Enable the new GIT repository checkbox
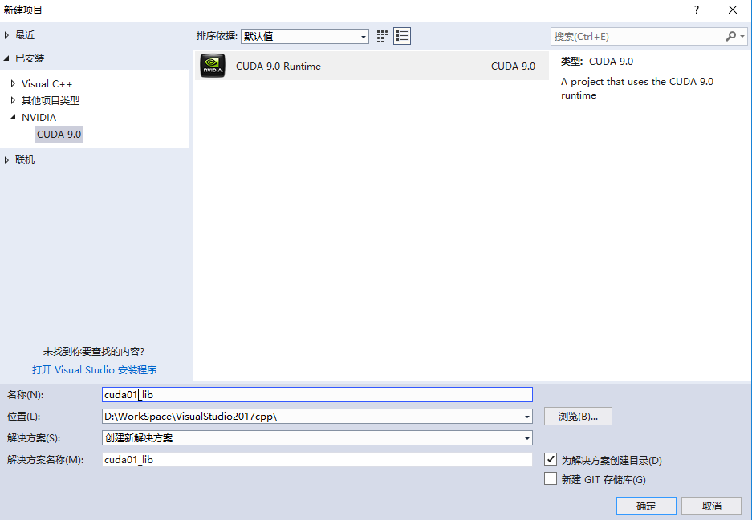 click(551, 478)
